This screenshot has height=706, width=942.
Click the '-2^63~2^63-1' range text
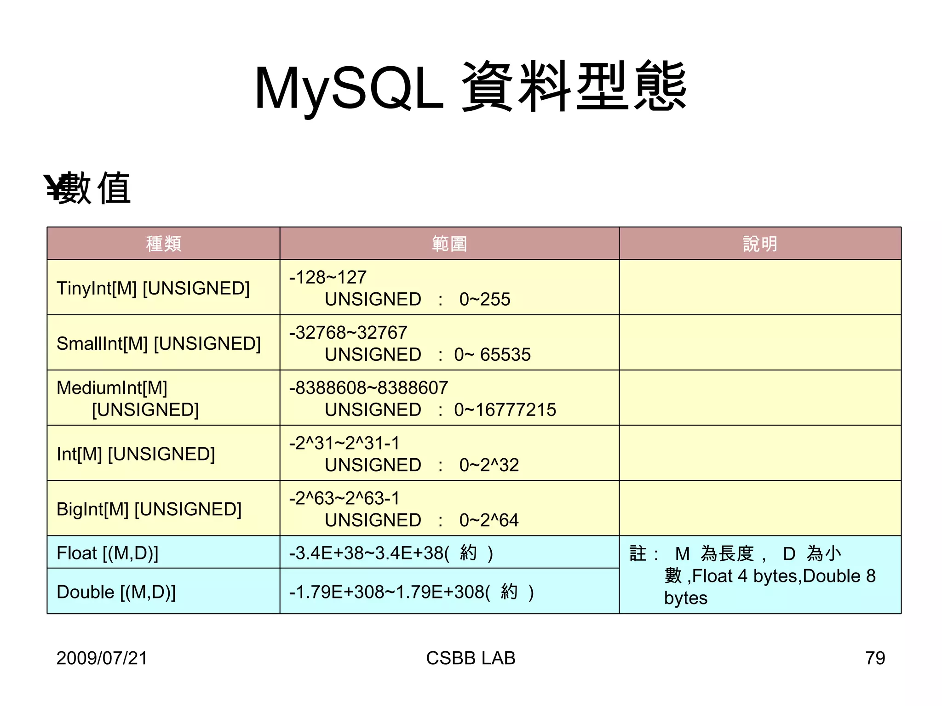pos(345,498)
